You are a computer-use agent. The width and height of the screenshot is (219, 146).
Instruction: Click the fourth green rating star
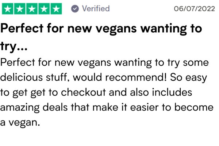click(44, 9)
